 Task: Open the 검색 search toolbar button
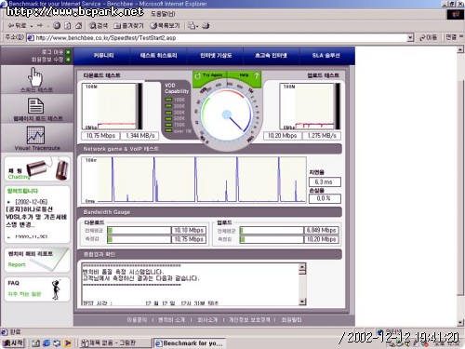[x=99, y=26]
